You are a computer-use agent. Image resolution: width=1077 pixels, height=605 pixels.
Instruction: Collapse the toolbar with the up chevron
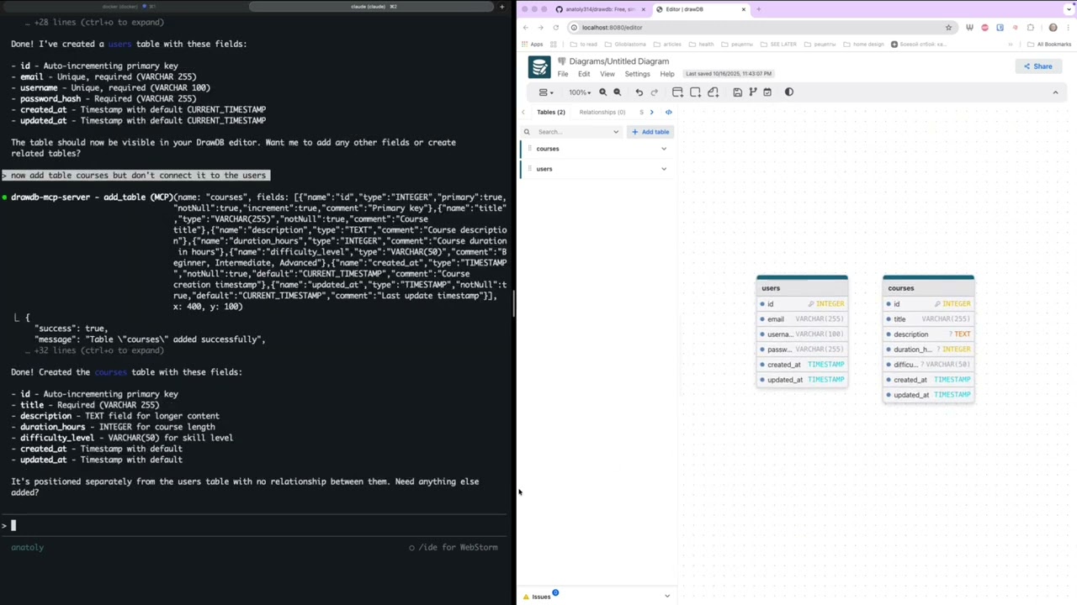1055,92
